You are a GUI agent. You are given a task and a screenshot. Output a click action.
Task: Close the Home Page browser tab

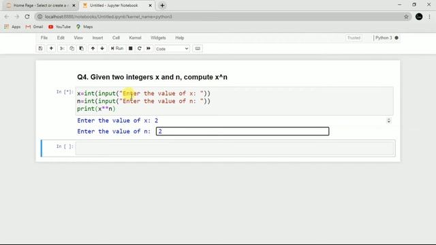(74, 5)
